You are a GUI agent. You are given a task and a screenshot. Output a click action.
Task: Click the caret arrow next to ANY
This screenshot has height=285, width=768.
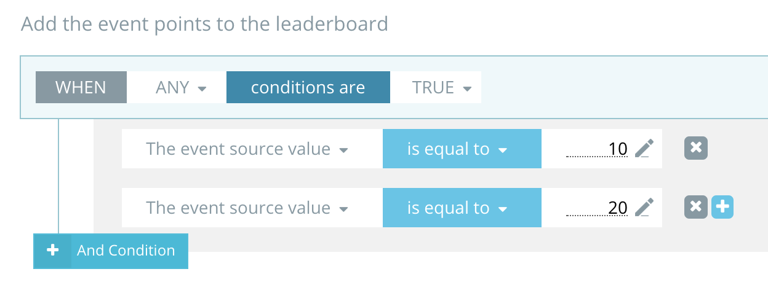coord(202,88)
